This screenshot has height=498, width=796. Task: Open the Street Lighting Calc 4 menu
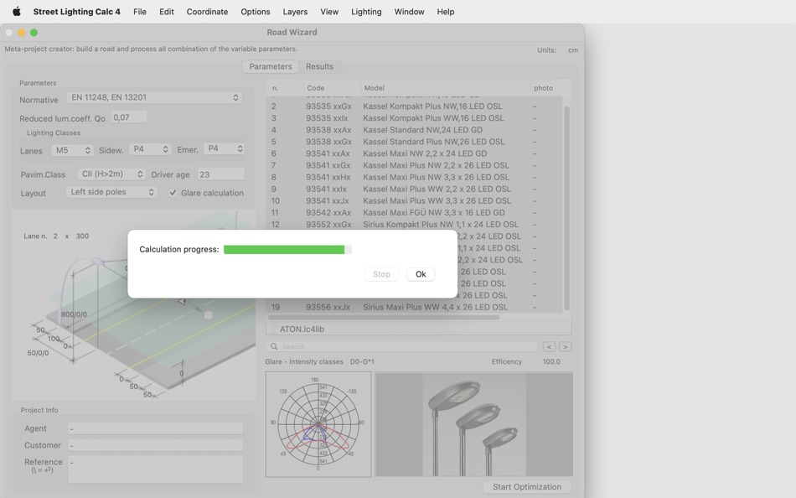point(76,12)
